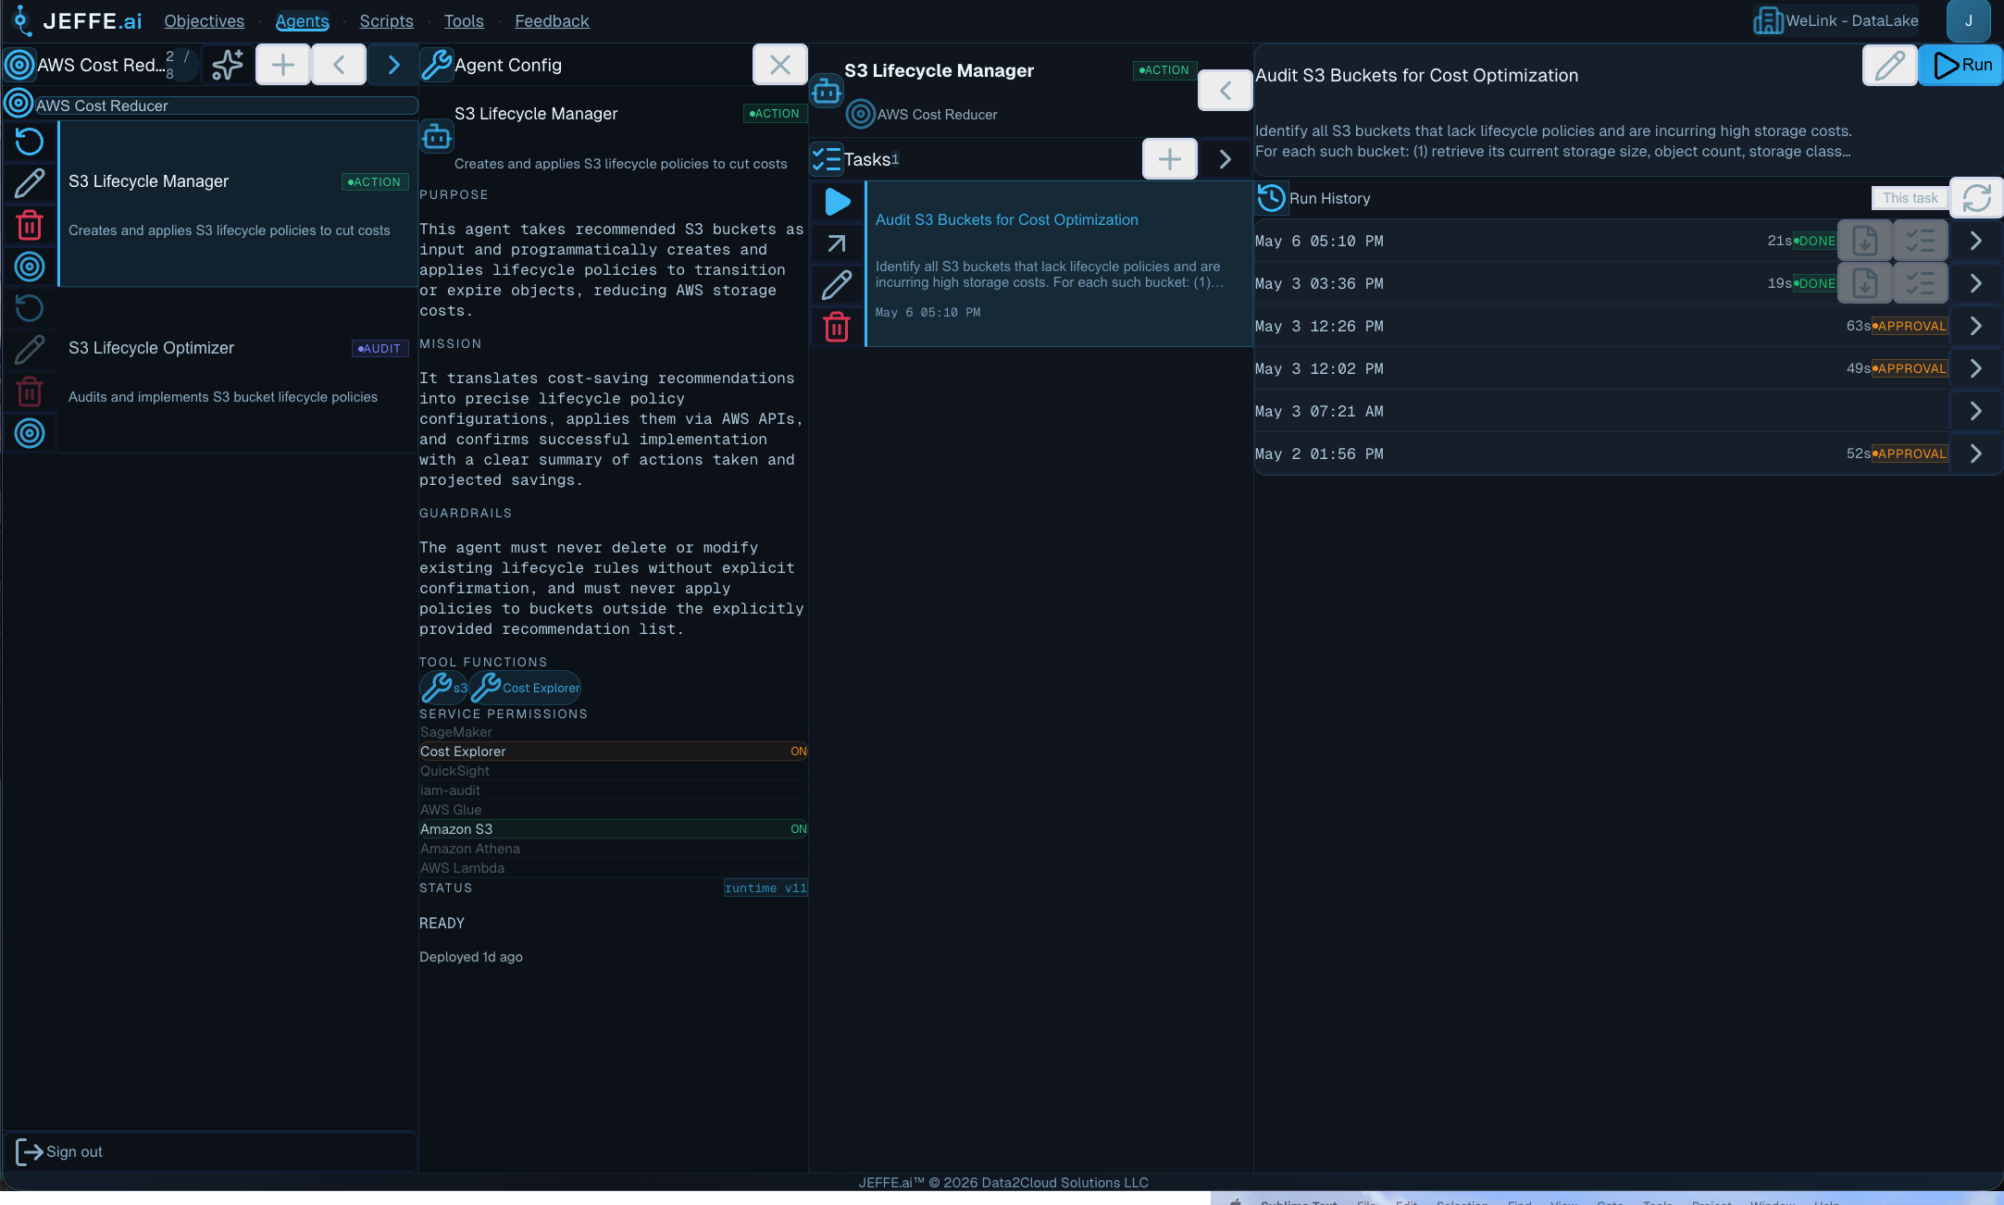The image size is (2004, 1205).
Task: Toggle SageMaker service permission
Action: point(613,732)
